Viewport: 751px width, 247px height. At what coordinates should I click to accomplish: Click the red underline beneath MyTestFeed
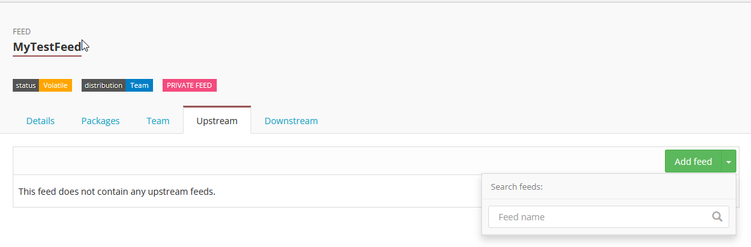point(47,56)
